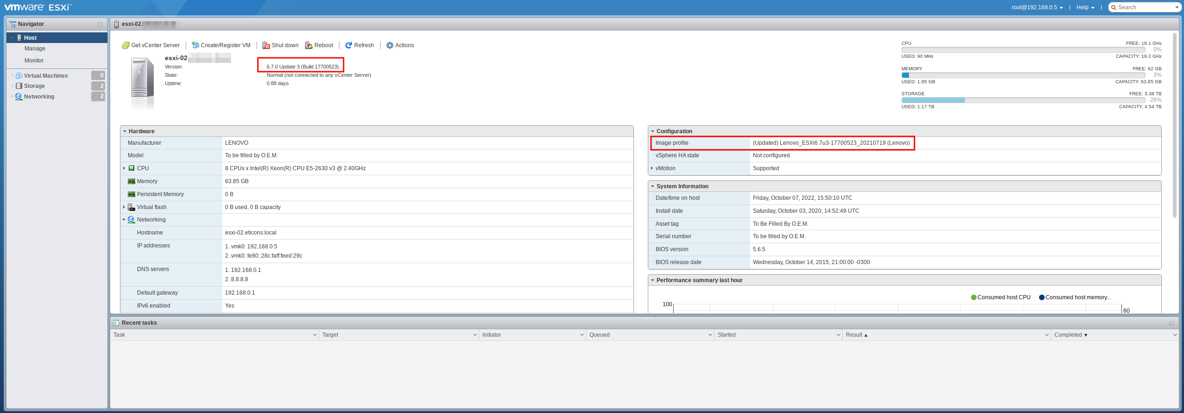Screen dimensions: 1184x413
Task: Click the Storage usage bar
Action: [1022, 100]
